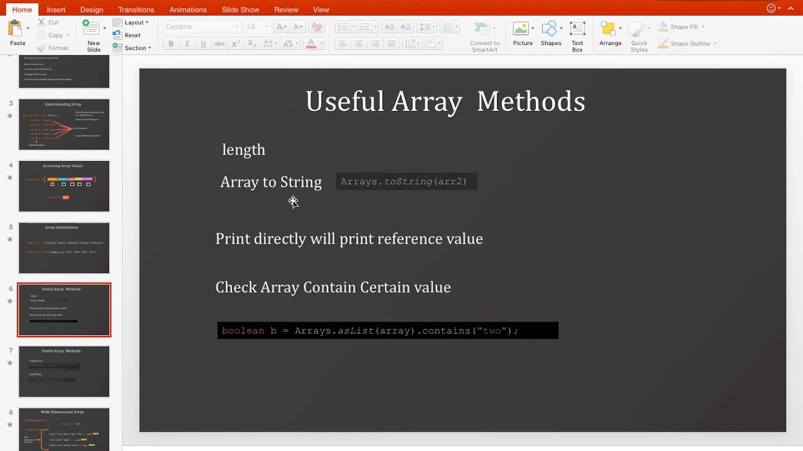Open the Section dropdown

coord(132,48)
